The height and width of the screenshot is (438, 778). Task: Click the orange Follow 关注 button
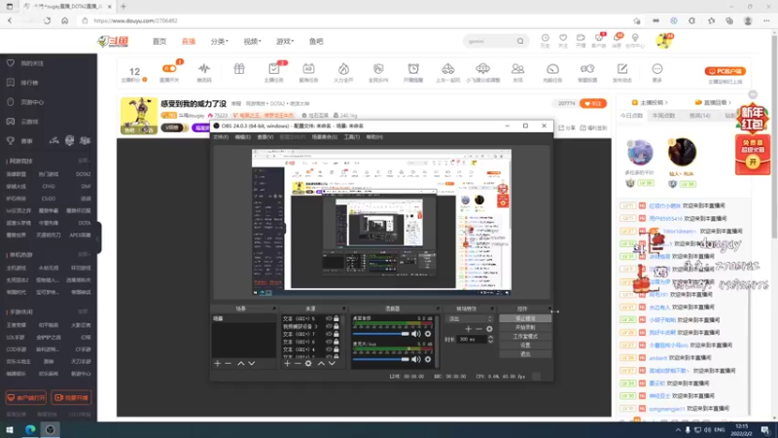[593, 103]
